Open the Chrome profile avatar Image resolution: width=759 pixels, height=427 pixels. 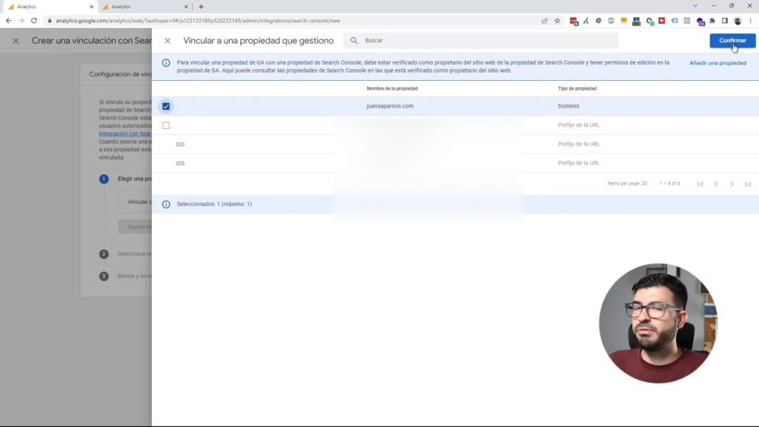(738, 21)
